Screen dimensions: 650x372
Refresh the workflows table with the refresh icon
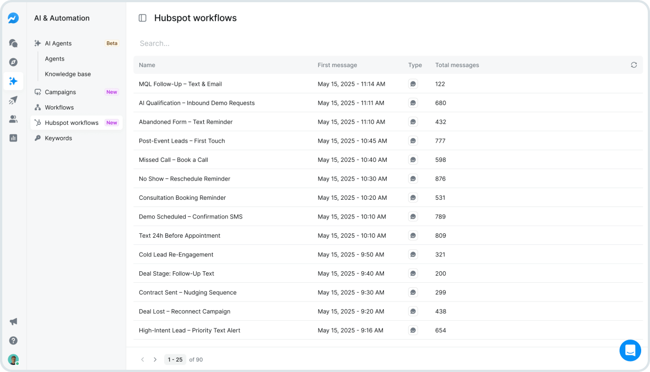pyautogui.click(x=633, y=64)
